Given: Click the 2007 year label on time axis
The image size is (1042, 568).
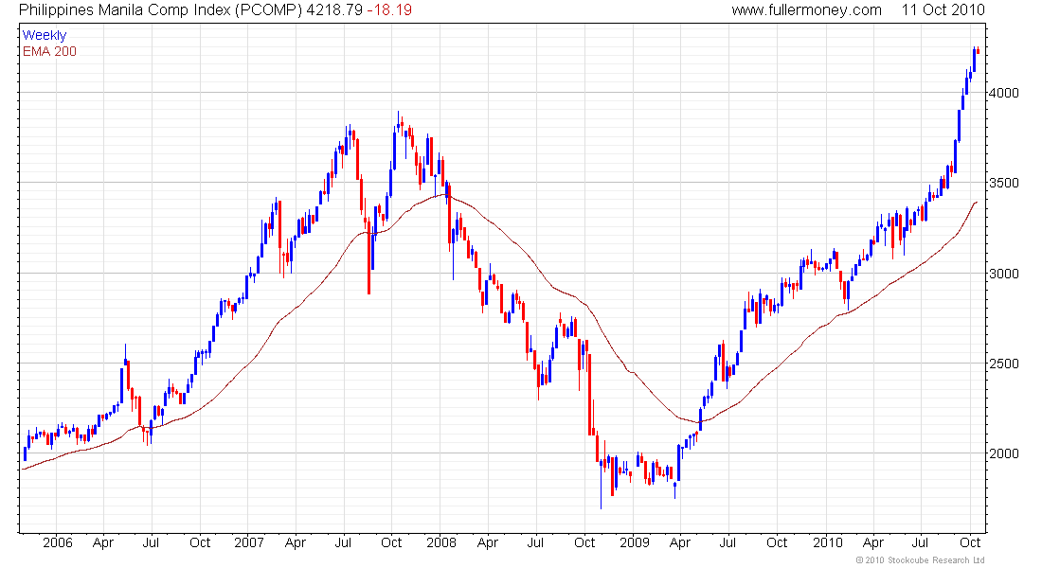Looking at the screenshot, I should pyautogui.click(x=249, y=542).
